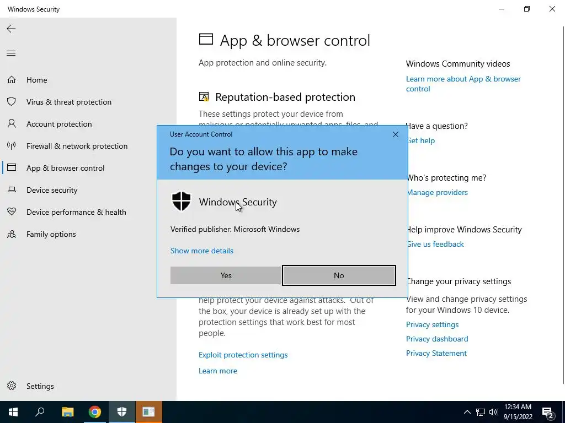
Task: Select App & browser control in sidebar
Action: [65, 168]
